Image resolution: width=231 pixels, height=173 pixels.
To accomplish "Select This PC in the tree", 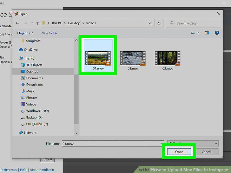I will (27, 58).
